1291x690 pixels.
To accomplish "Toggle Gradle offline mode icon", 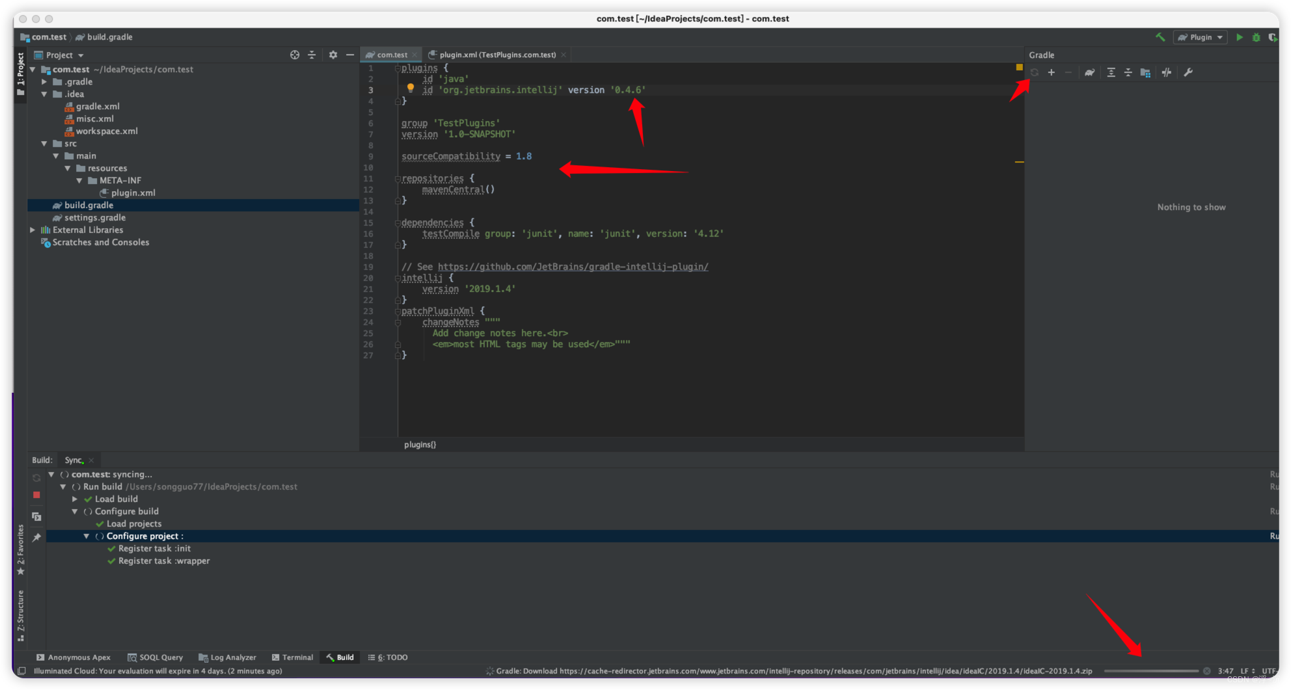I will pyautogui.click(x=1167, y=72).
